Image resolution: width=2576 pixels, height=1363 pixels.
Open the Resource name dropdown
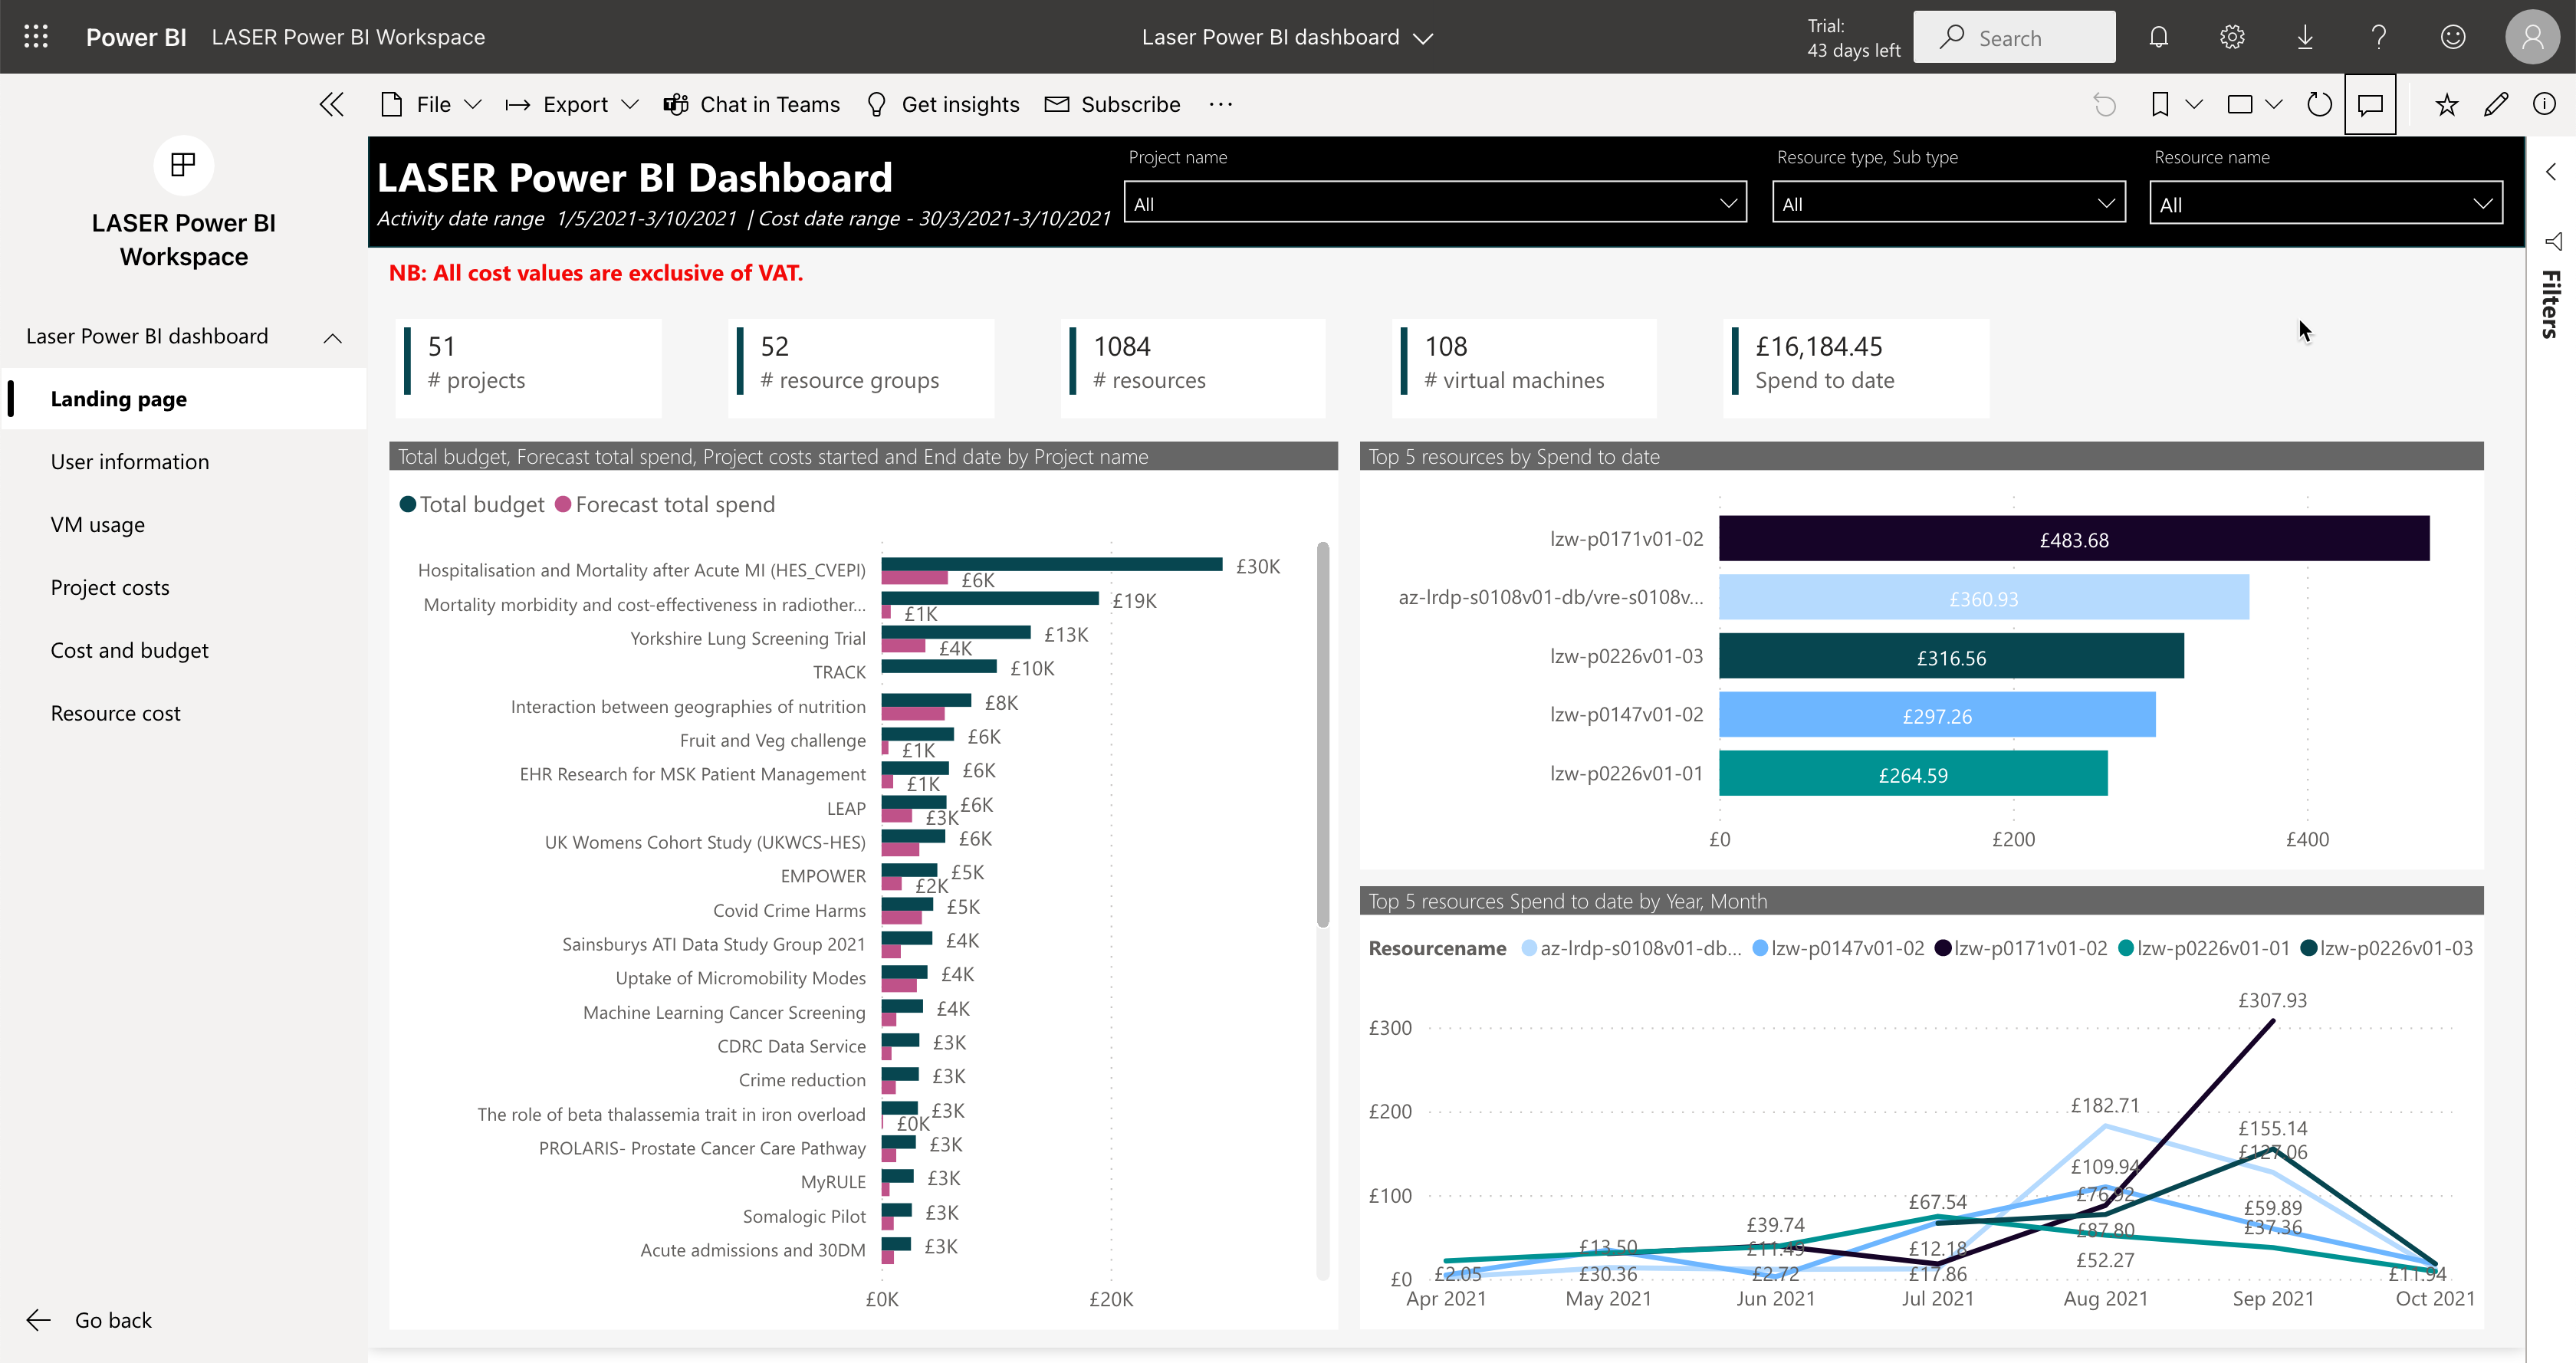[x=2326, y=203]
